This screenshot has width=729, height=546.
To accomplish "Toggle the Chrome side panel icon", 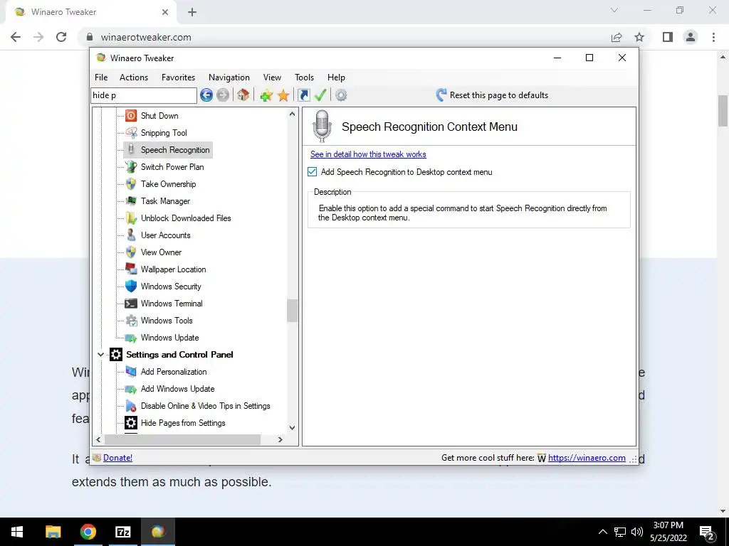I will (x=668, y=37).
